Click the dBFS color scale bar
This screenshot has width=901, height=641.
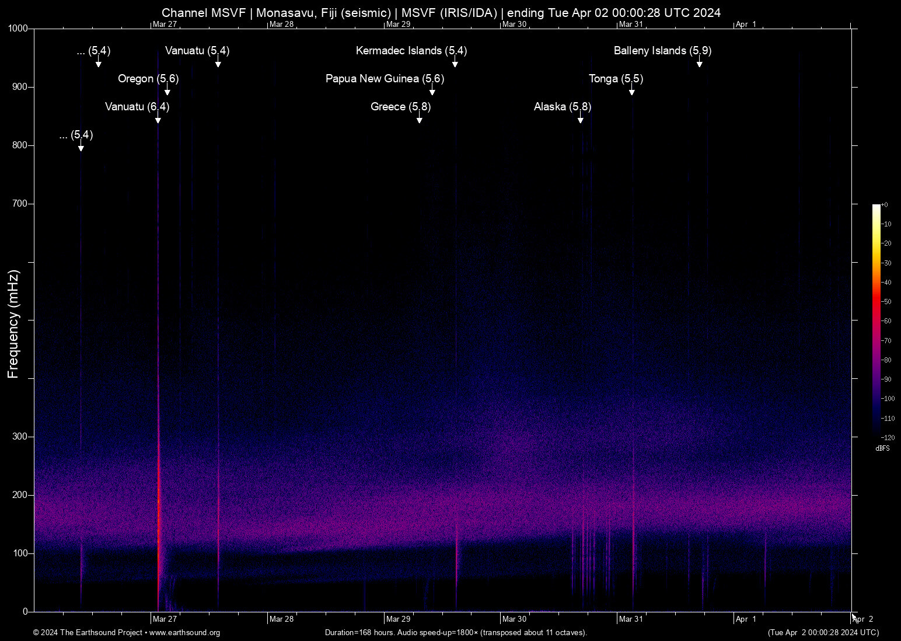(x=876, y=320)
